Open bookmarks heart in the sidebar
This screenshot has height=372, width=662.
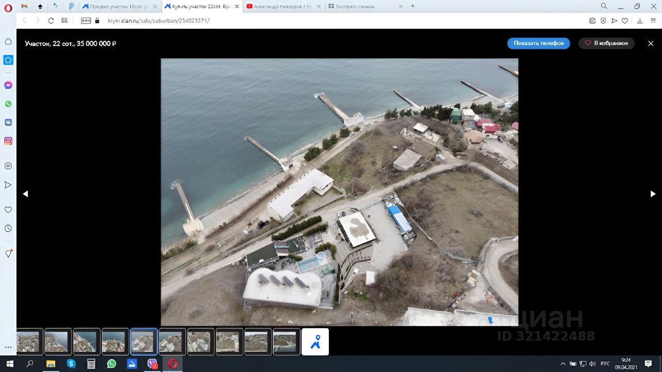point(8,210)
